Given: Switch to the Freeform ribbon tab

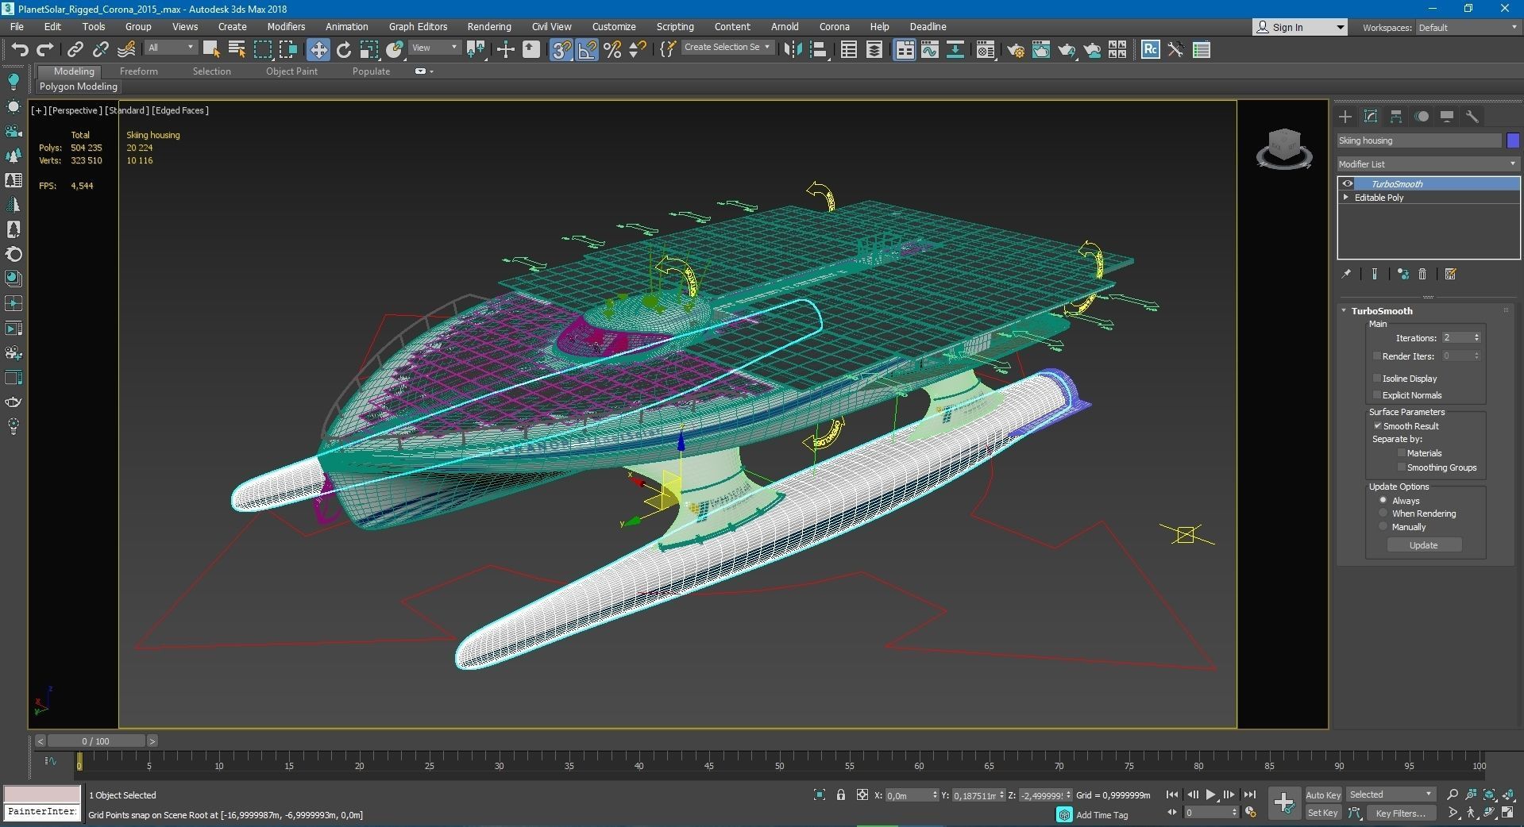Looking at the screenshot, I should (x=139, y=71).
